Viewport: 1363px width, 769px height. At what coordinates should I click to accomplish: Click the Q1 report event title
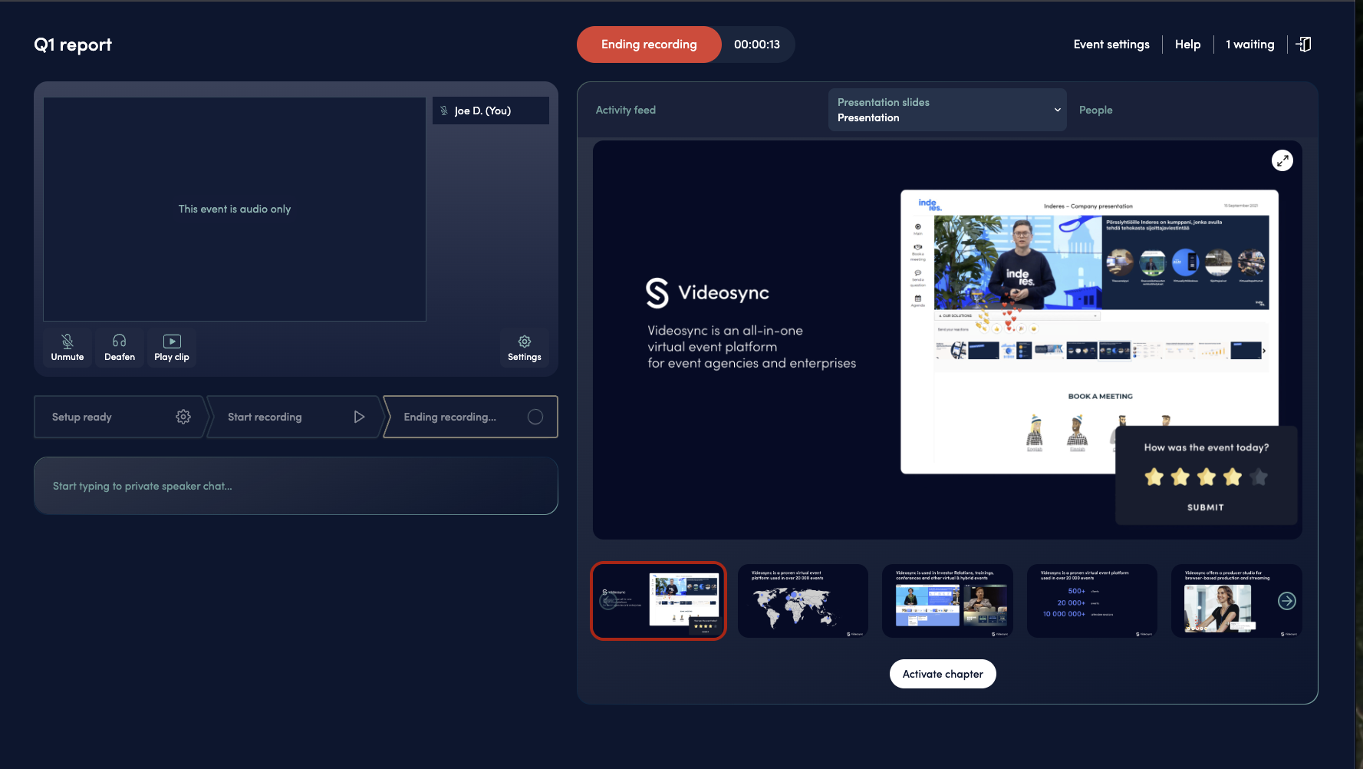pyautogui.click(x=73, y=45)
